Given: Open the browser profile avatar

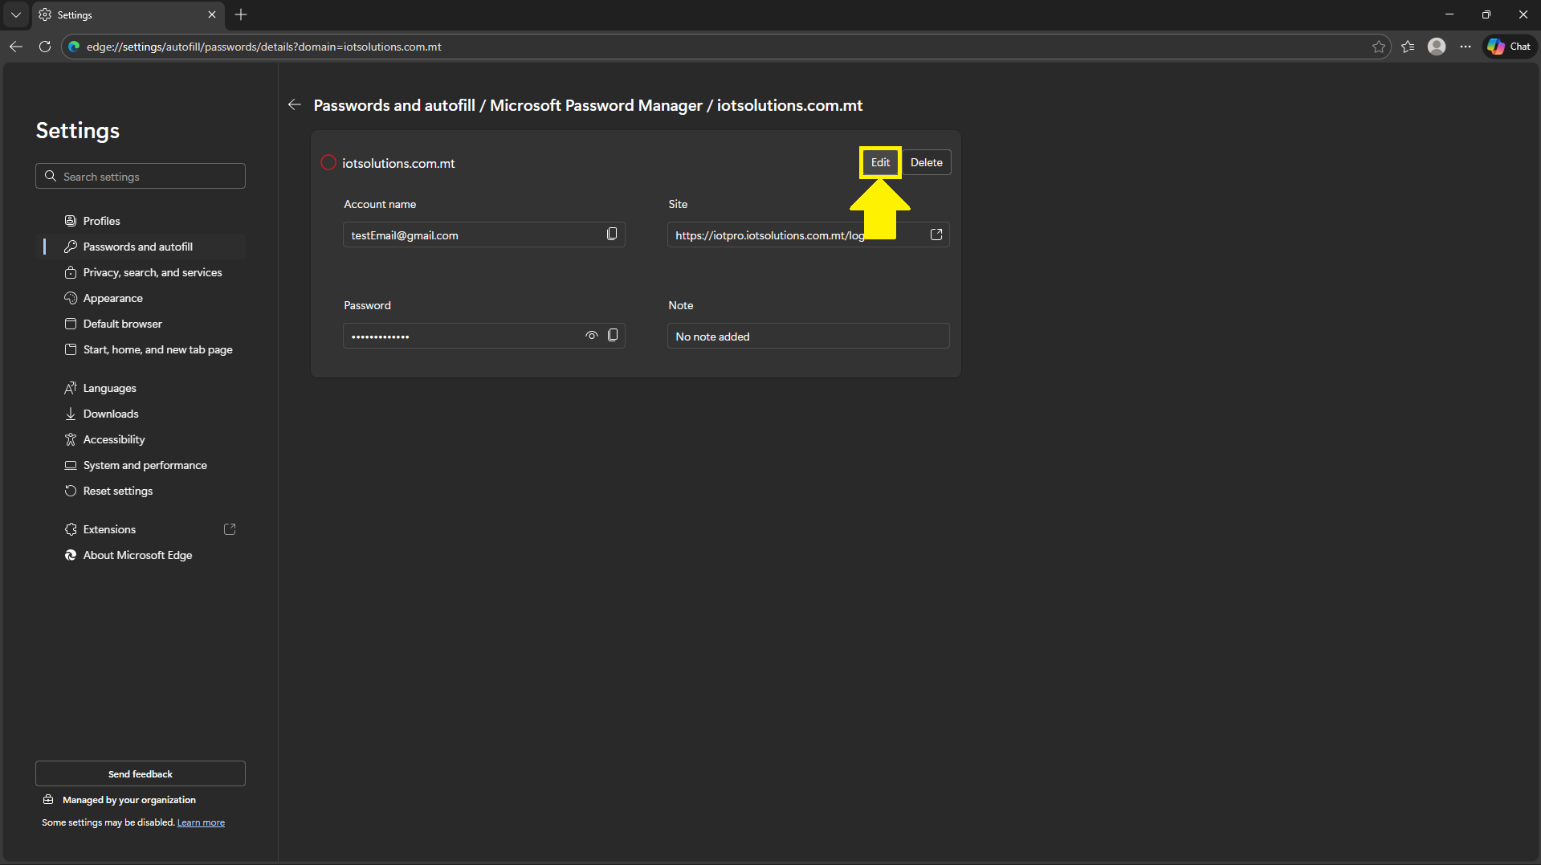Looking at the screenshot, I should tap(1437, 47).
